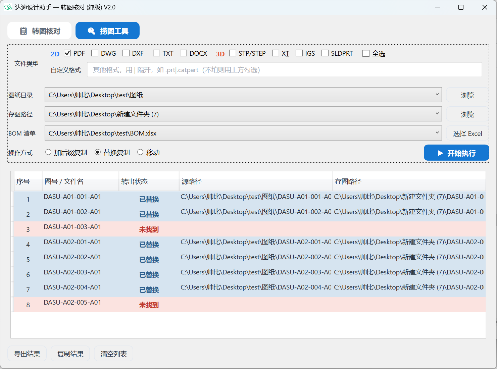Select row DASU-A01-002-A01
The image size is (497, 369).
250,214
